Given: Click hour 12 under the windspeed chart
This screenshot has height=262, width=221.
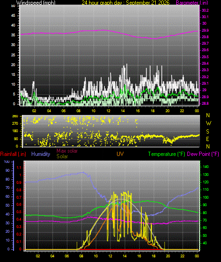Looking at the screenshot, I should click(x=108, y=111).
